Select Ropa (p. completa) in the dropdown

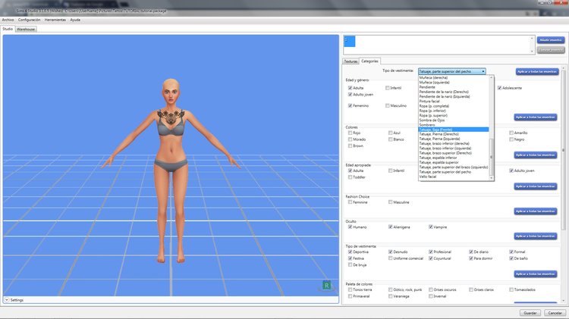coord(434,106)
